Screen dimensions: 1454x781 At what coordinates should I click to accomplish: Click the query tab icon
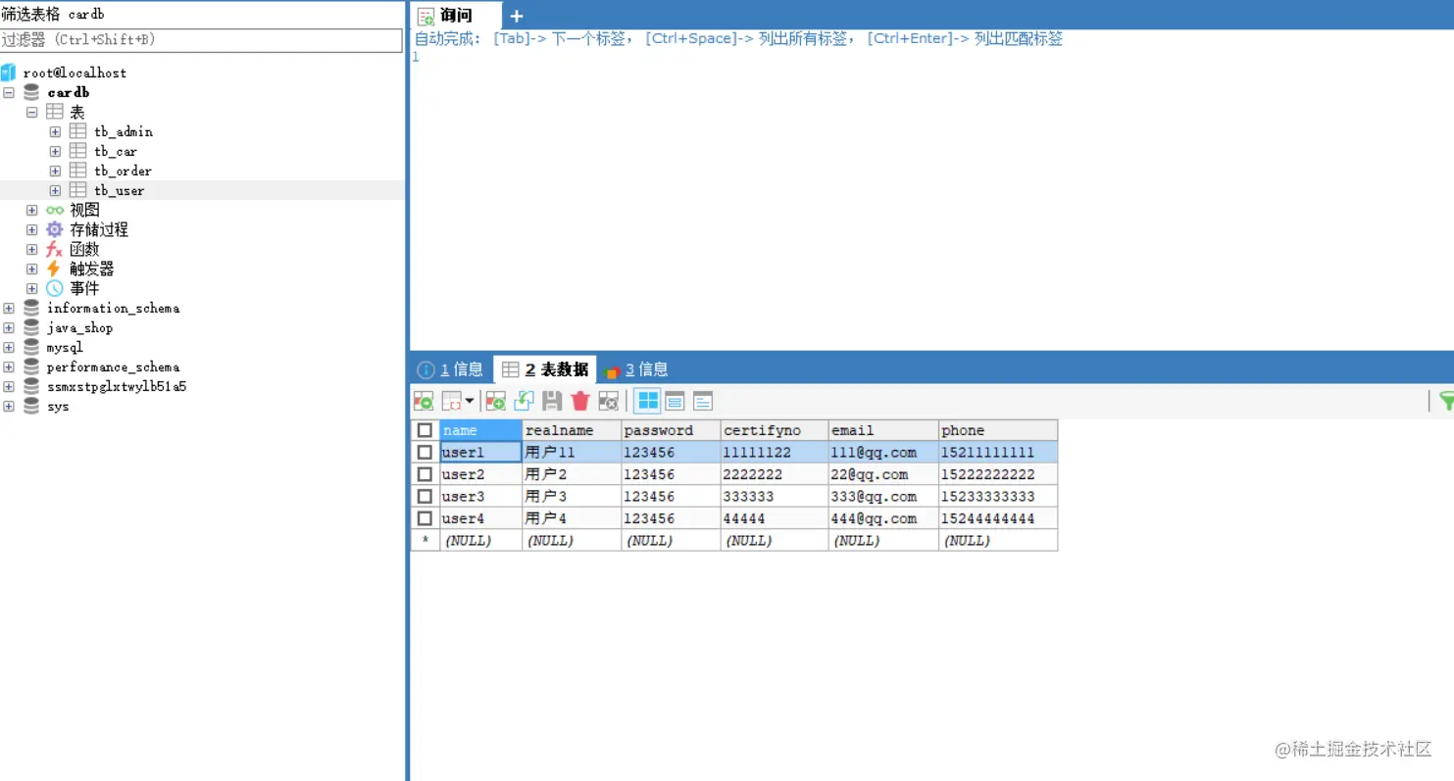[426, 16]
